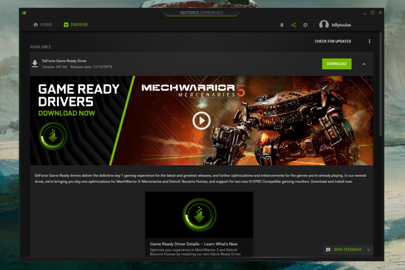Click the Version: 441.66 text

pos(54,67)
